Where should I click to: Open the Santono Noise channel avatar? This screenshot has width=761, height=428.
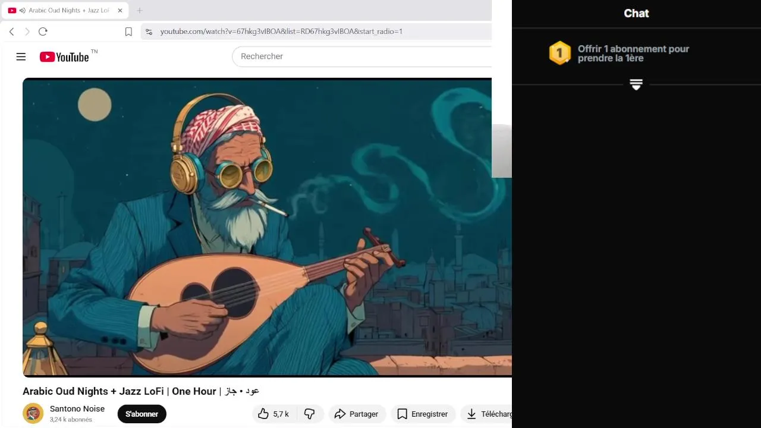coord(33,413)
